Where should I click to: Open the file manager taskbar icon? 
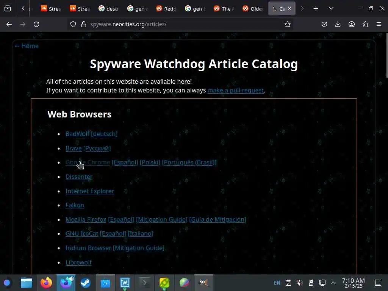[x=27, y=283]
